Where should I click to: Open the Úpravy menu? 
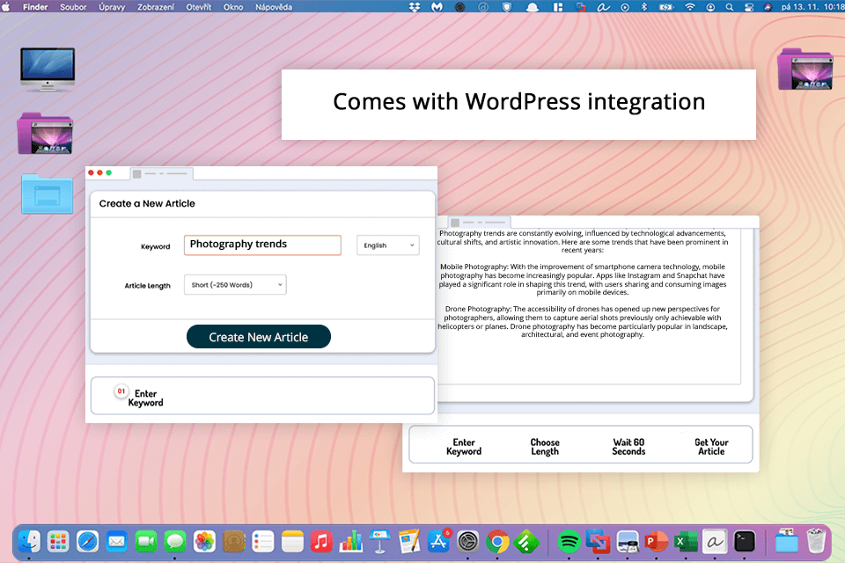point(112,7)
